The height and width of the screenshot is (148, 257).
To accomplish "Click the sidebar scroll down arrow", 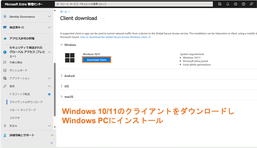I will point(55,127).
